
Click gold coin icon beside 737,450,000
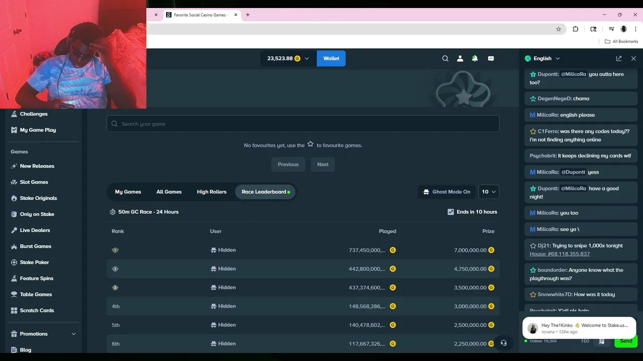point(393,250)
